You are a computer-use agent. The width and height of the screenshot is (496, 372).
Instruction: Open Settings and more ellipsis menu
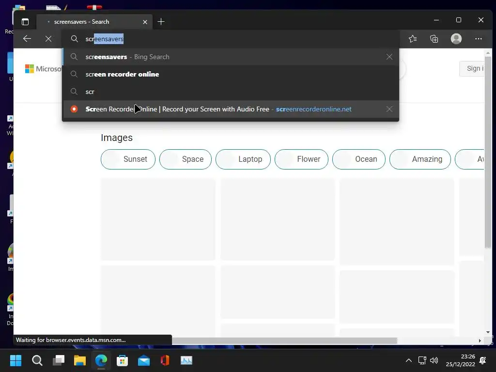click(x=478, y=39)
